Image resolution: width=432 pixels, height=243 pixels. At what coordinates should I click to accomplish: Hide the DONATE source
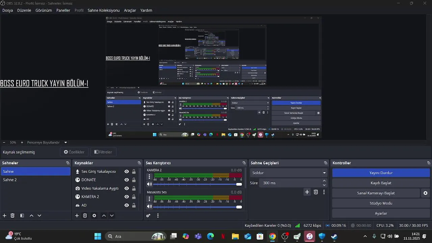pyautogui.click(x=127, y=180)
